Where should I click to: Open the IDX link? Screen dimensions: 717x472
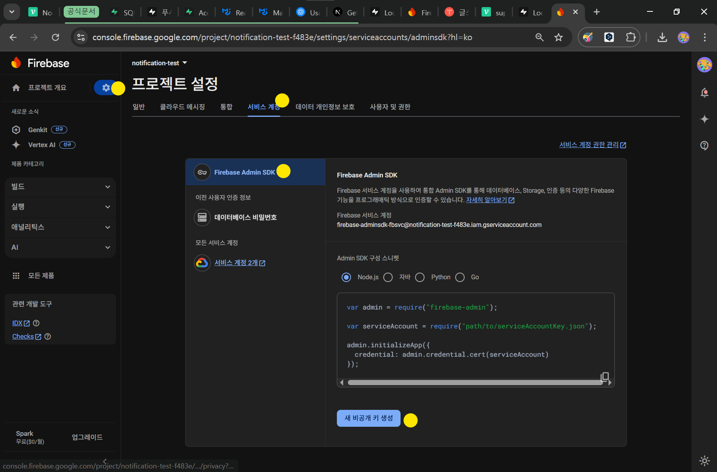[21, 323]
